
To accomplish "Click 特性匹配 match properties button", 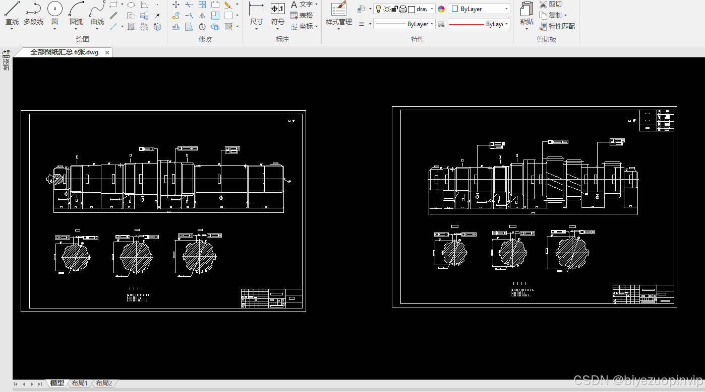I will [x=557, y=26].
